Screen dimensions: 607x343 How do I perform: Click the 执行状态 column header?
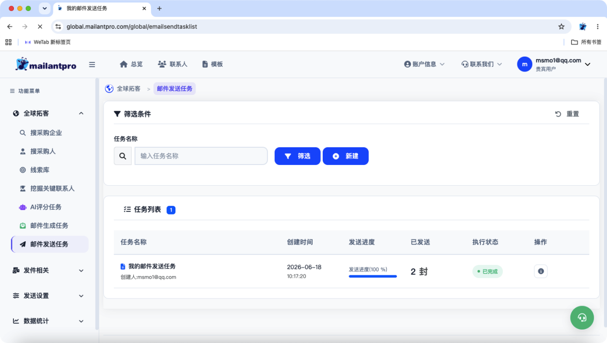click(x=486, y=242)
